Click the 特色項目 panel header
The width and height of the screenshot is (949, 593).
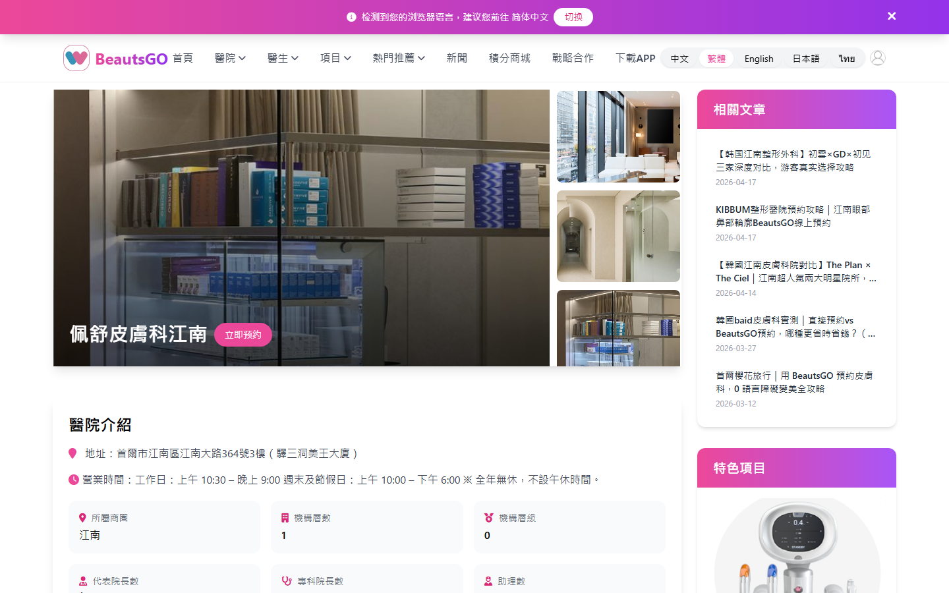797,468
